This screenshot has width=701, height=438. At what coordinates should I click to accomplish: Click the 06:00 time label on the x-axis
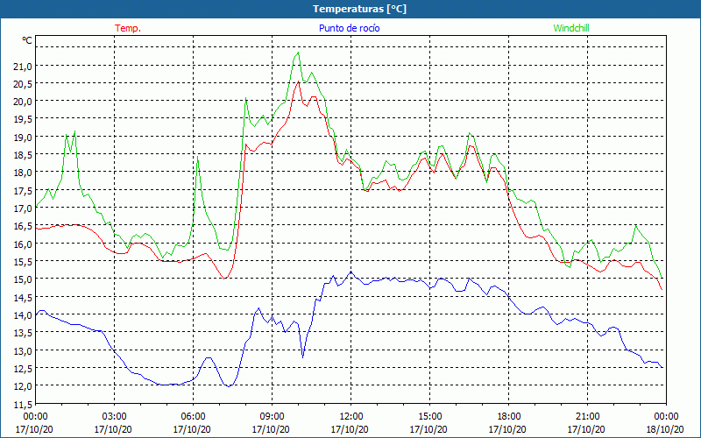point(193,417)
